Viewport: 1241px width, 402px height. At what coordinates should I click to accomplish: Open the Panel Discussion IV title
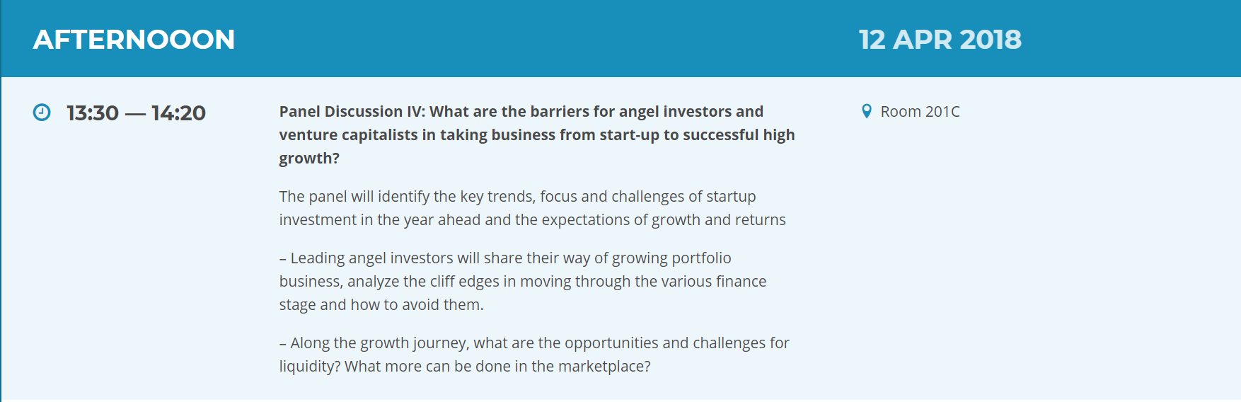pos(537,134)
